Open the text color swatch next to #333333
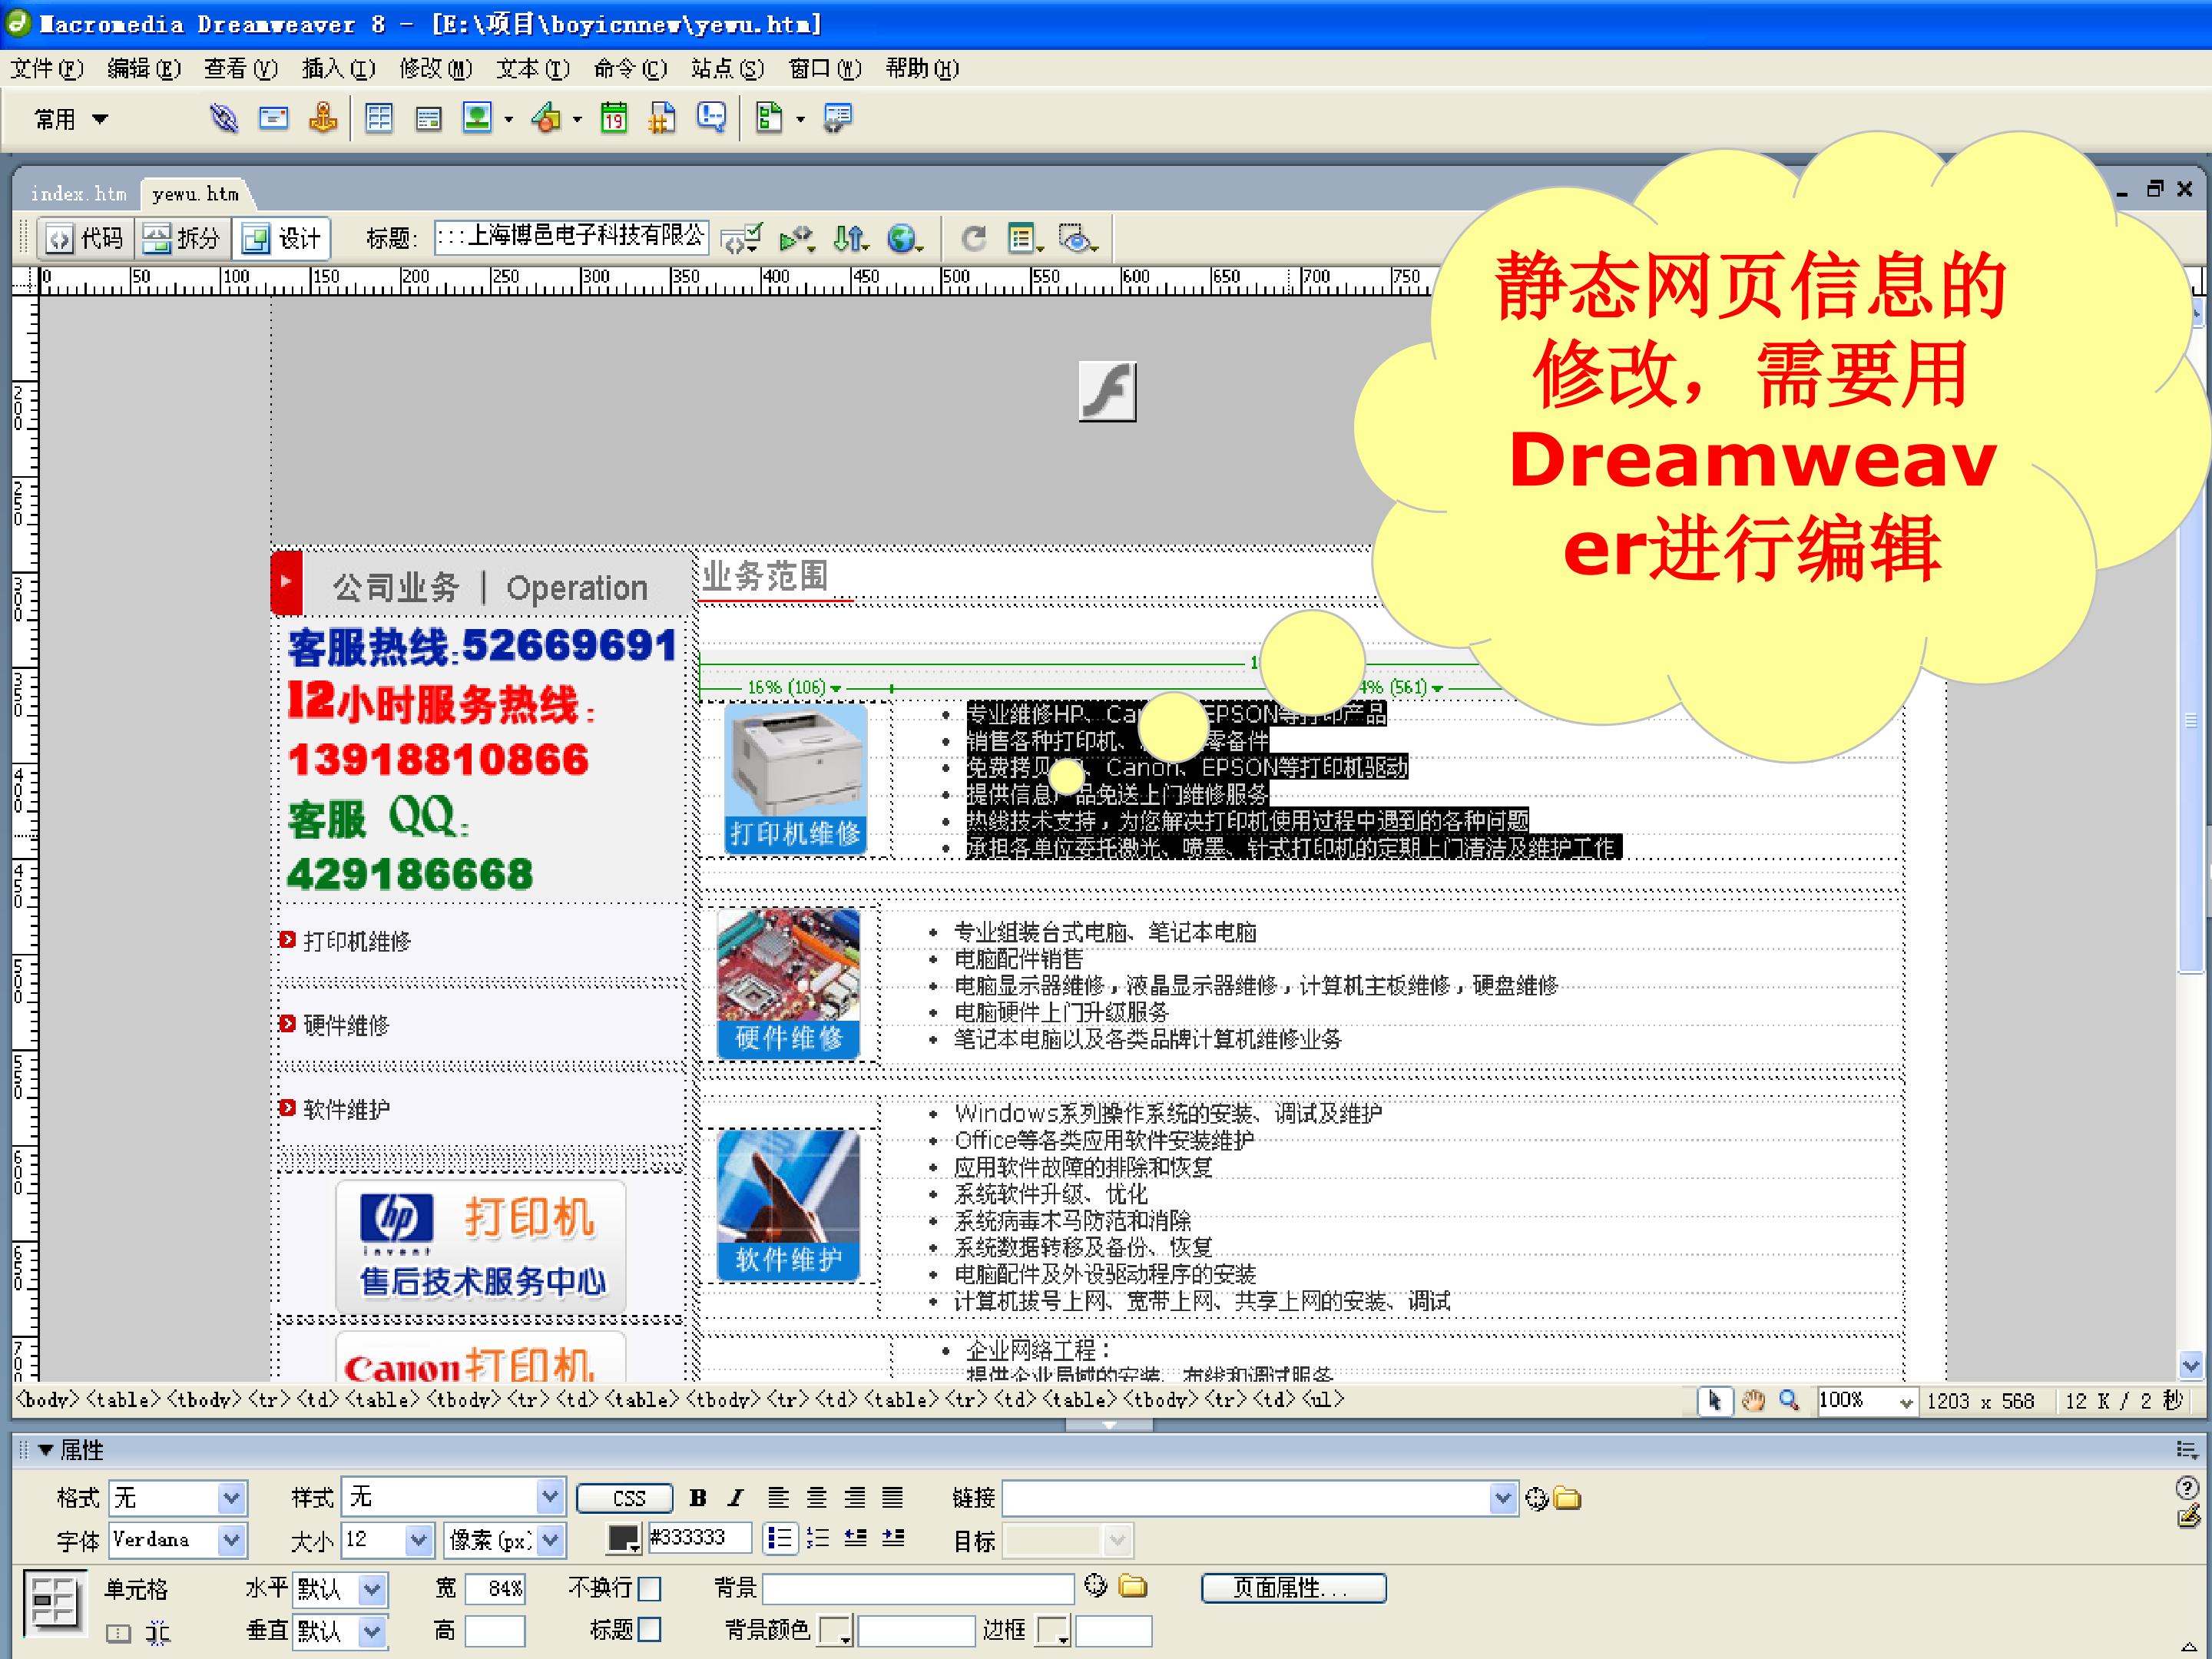 624,1540
